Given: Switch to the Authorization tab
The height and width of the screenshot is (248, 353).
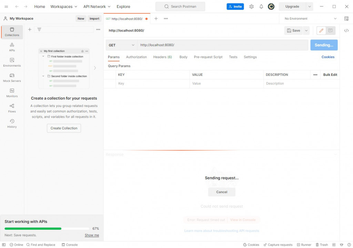Looking at the screenshot, I should coord(137,57).
